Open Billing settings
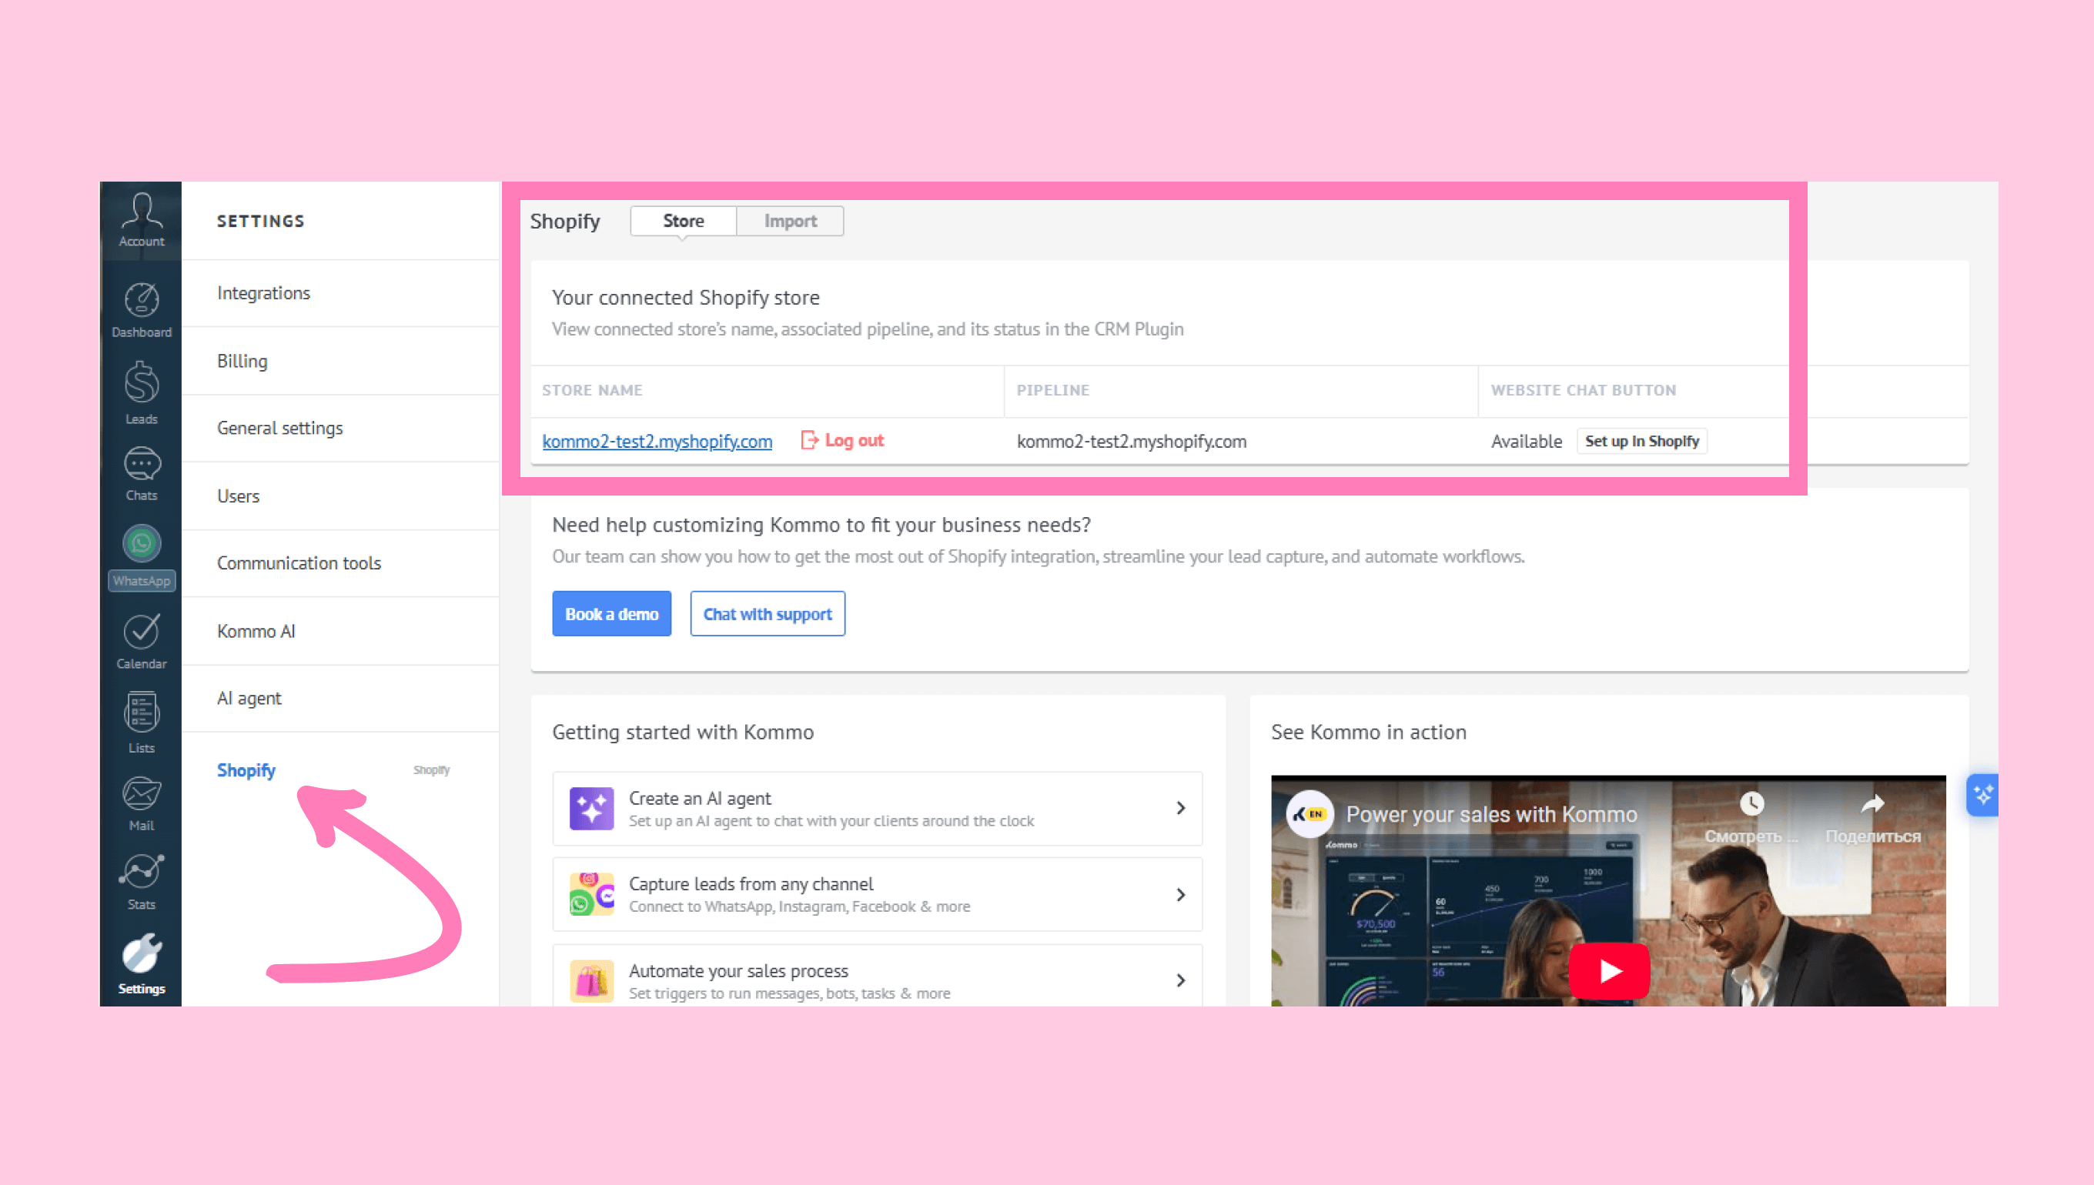Viewport: 2094px width, 1185px height. (340, 361)
